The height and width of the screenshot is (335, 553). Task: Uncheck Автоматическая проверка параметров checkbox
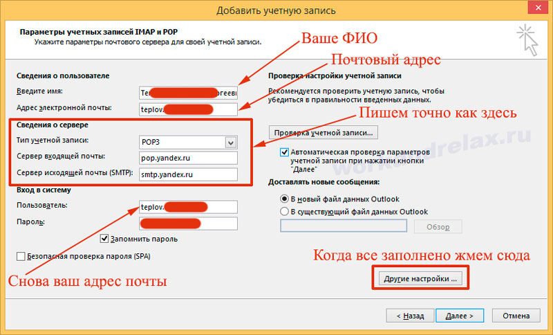pos(285,152)
